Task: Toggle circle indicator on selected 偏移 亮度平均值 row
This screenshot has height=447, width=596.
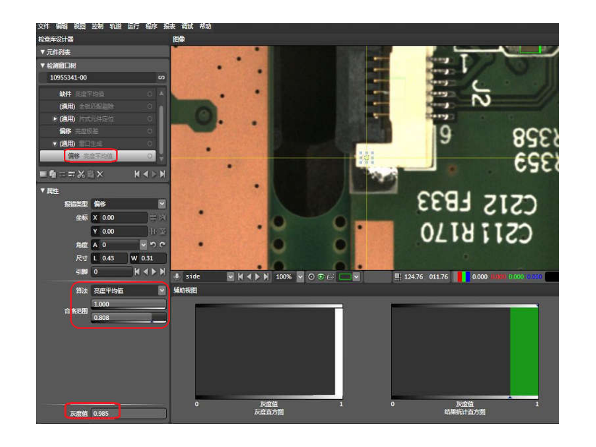Action: pos(150,156)
